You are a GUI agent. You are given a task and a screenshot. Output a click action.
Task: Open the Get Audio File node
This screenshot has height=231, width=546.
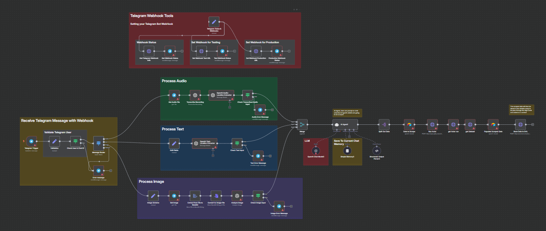174,95
